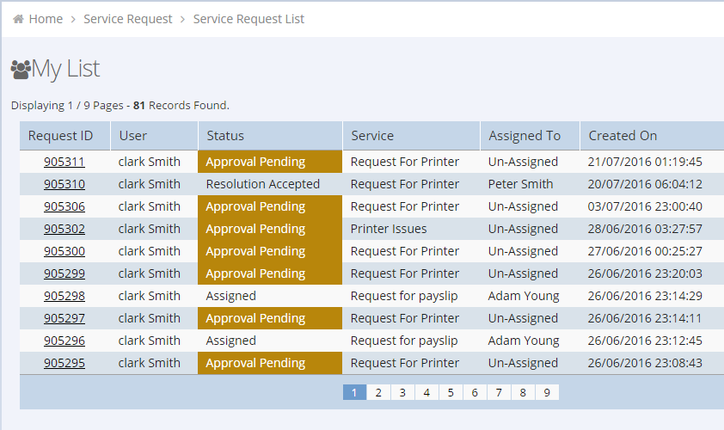Click Approval Pending status of 905311

coord(255,162)
